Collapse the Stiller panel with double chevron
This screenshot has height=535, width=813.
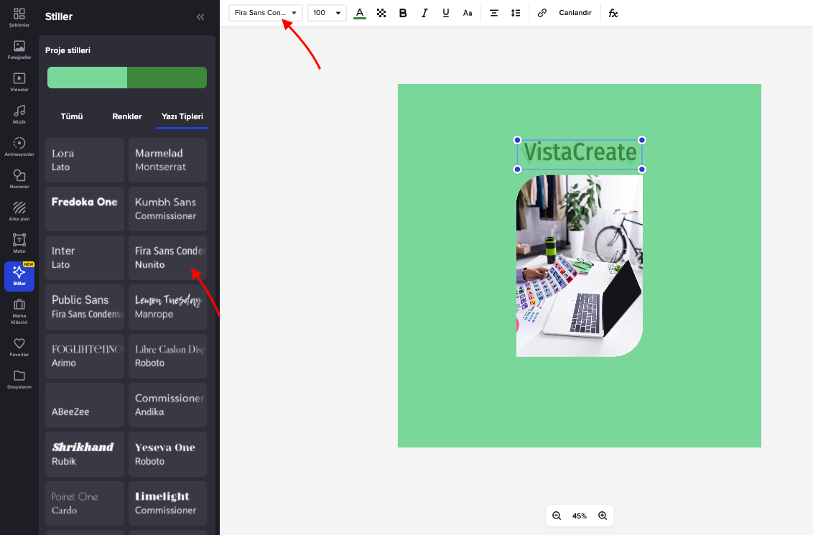pyautogui.click(x=200, y=17)
